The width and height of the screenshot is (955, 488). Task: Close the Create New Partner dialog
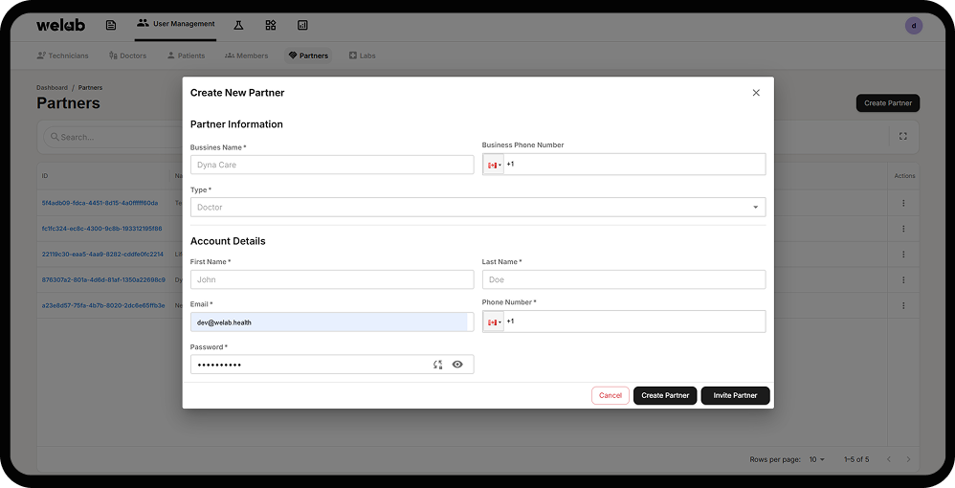click(756, 93)
